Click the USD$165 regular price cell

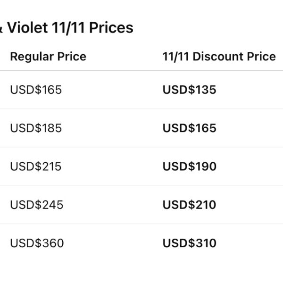click(36, 90)
